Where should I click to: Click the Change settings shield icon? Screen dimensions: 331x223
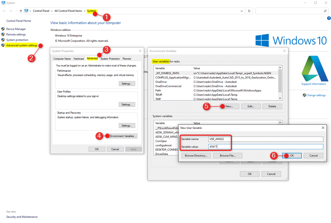pos(304,95)
